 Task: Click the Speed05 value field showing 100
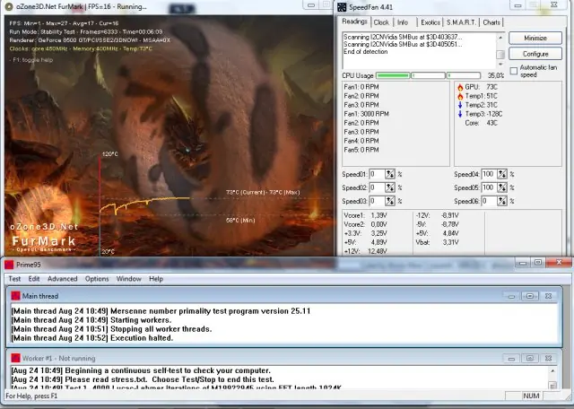click(x=489, y=187)
